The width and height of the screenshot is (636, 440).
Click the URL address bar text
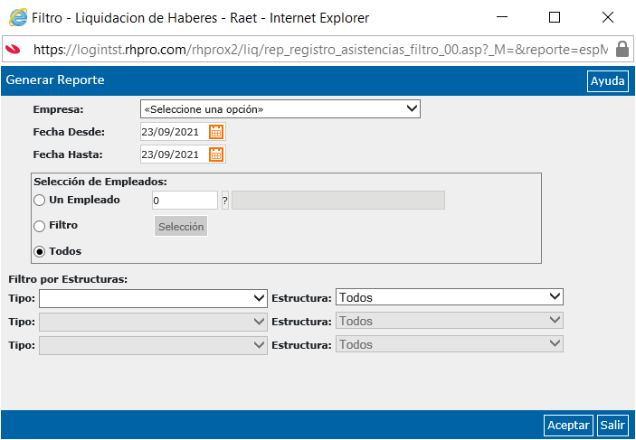coord(320,50)
